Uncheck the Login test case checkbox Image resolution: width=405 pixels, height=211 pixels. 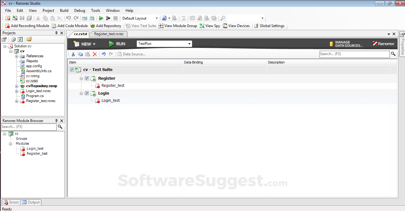point(87,93)
